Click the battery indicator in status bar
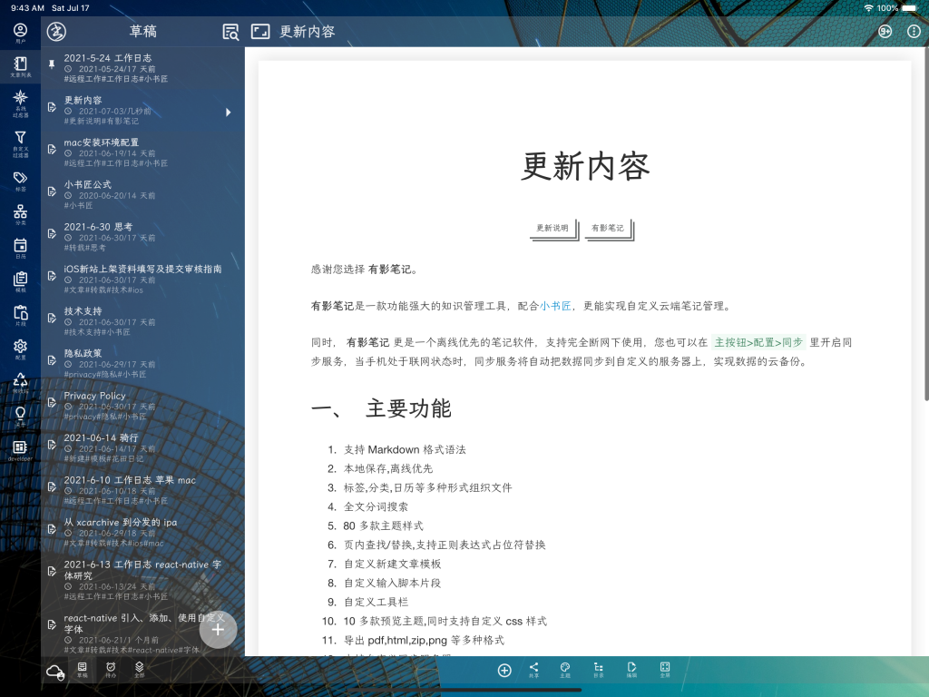 909,7
